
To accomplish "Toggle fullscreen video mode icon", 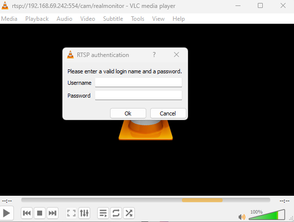I will (x=71, y=213).
